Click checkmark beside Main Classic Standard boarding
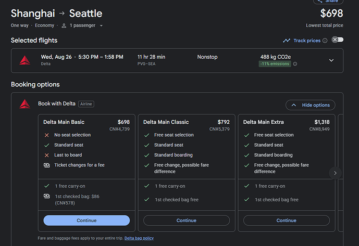 click(147, 155)
